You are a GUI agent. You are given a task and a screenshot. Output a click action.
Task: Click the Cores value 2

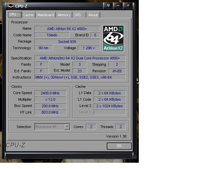pos(91,127)
